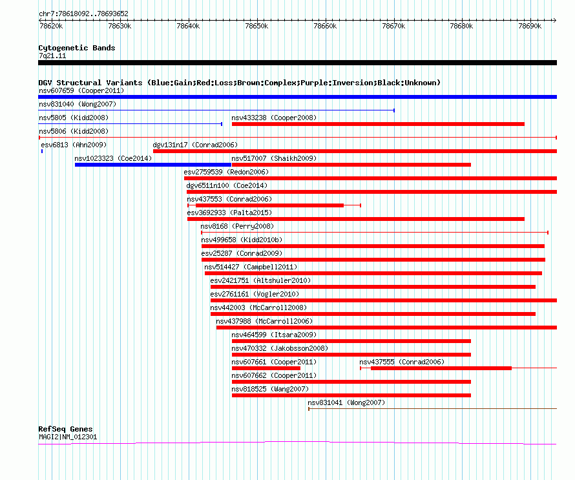Click the 78670k ruler tick label

393,26
